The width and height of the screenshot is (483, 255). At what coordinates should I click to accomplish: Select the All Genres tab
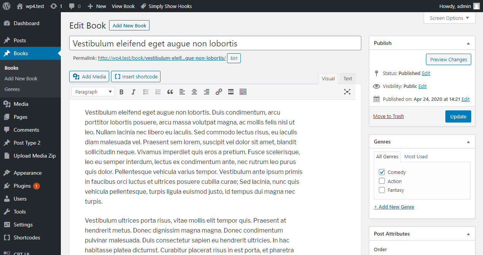[387, 156]
